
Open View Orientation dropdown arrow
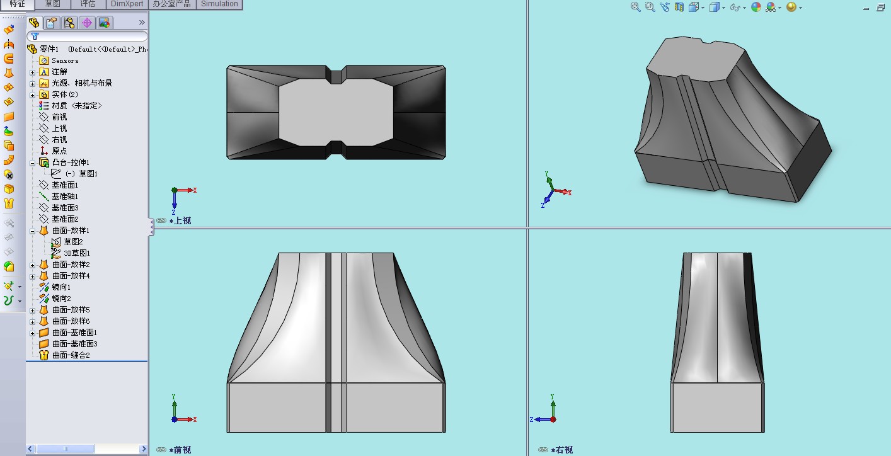point(703,8)
